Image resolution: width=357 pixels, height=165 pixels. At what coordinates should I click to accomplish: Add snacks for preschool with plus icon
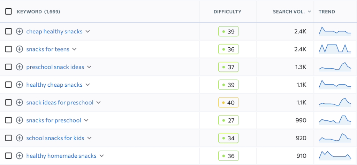20,120
